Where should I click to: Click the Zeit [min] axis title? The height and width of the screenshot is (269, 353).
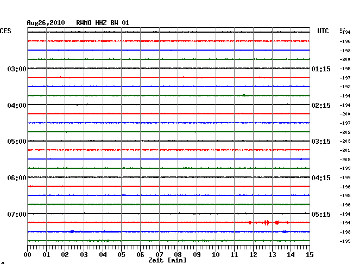point(167,260)
